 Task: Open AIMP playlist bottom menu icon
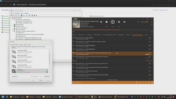click(x=152, y=82)
